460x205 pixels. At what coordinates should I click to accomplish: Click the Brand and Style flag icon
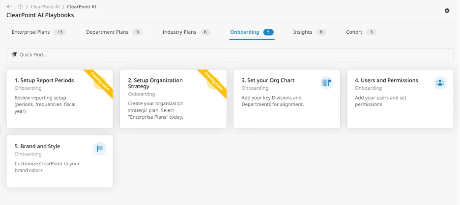[x=100, y=149]
